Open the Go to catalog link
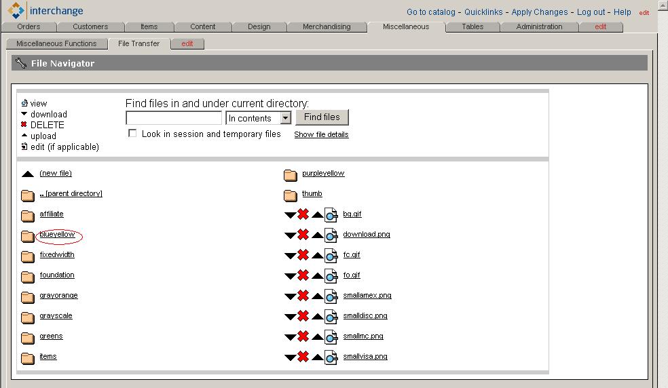 pyautogui.click(x=430, y=12)
